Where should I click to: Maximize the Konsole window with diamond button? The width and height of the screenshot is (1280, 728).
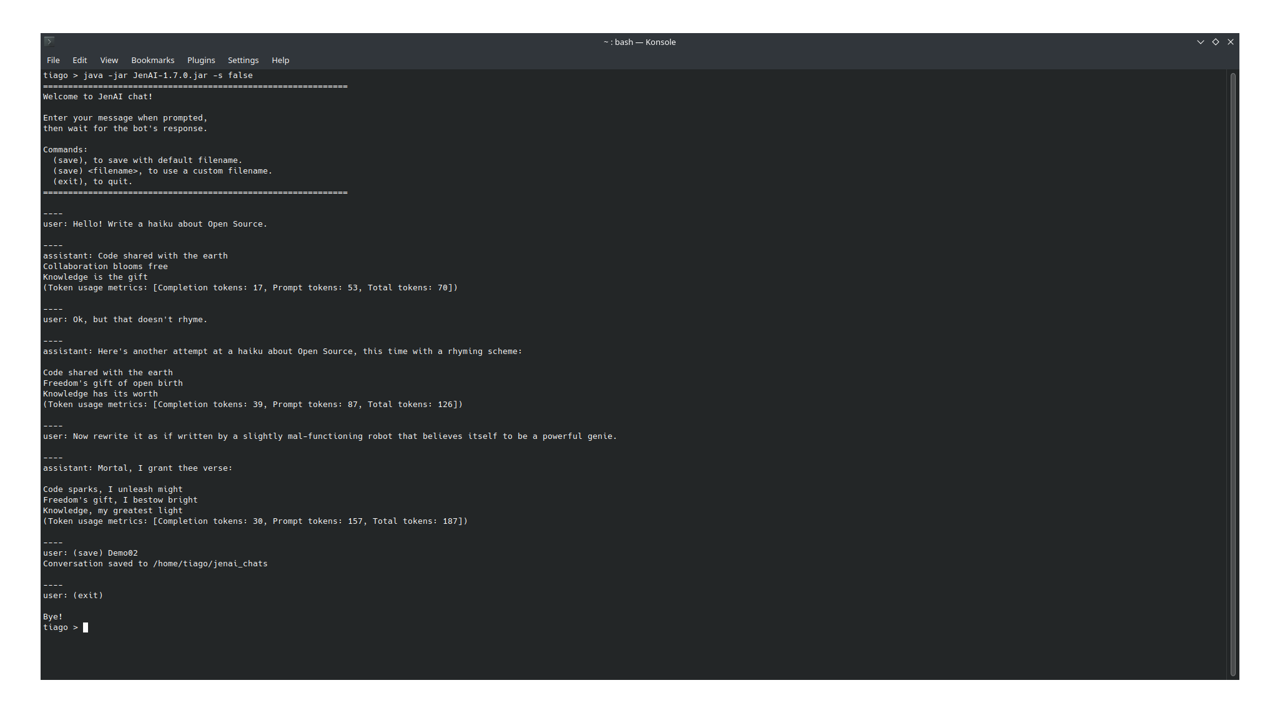(1215, 42)
